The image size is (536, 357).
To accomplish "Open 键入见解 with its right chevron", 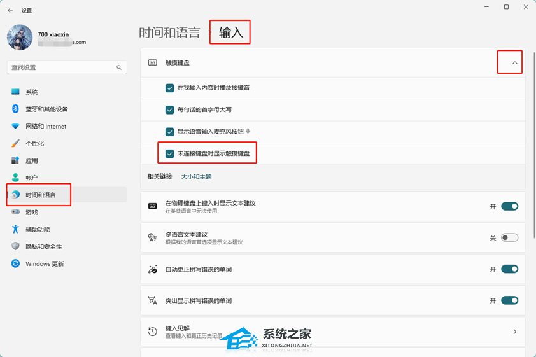I will click(x=515, y=332).
